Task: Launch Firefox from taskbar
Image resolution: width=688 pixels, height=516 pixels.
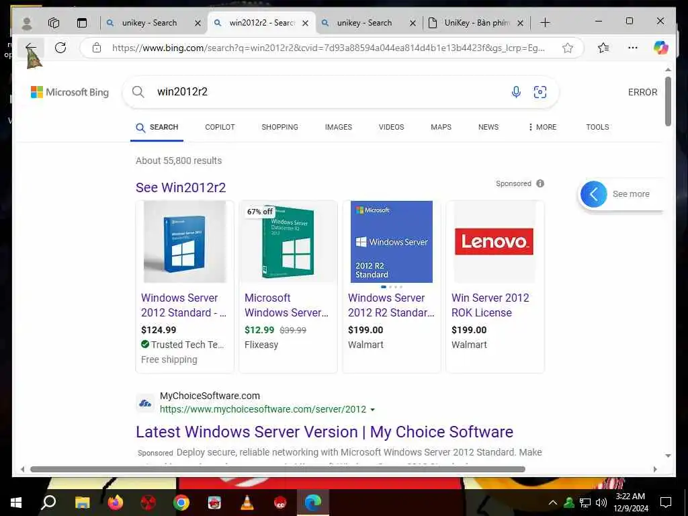Action: click(116, 503)
